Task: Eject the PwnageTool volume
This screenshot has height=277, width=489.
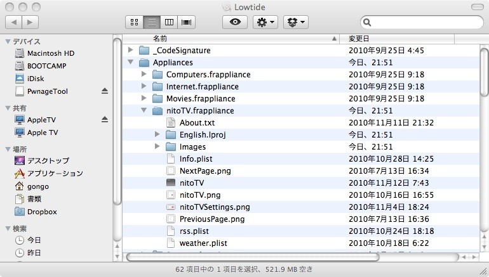Action: 105,91
